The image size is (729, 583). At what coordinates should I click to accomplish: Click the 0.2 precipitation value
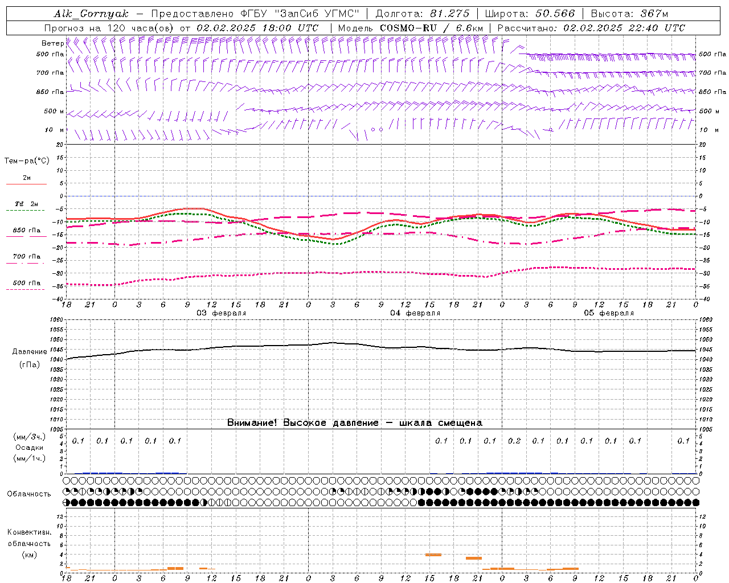[x=514, y=441]
